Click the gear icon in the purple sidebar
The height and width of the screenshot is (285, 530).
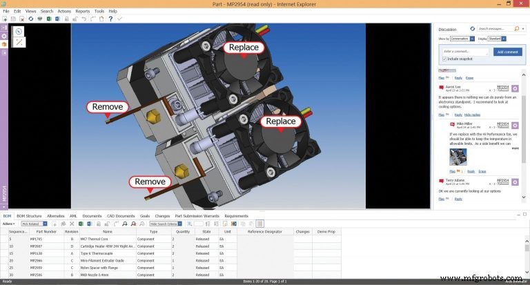(x=4, y=36)
